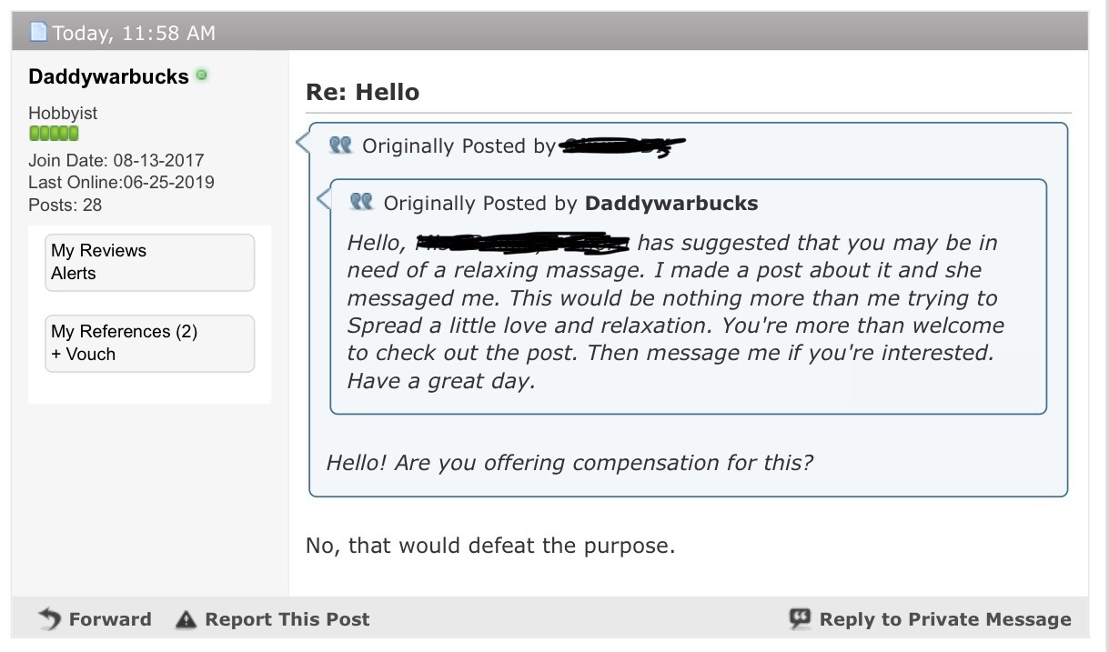Forward this private message
Screen dimensions: 1109x652
click(x=110, y=619)
